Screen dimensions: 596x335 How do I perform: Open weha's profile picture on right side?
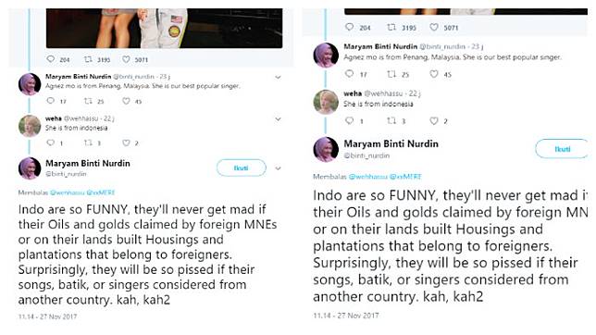326,102
